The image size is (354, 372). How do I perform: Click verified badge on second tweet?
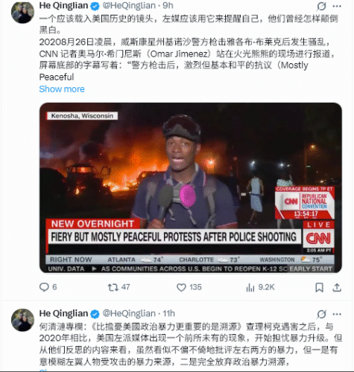pos(95,314)
